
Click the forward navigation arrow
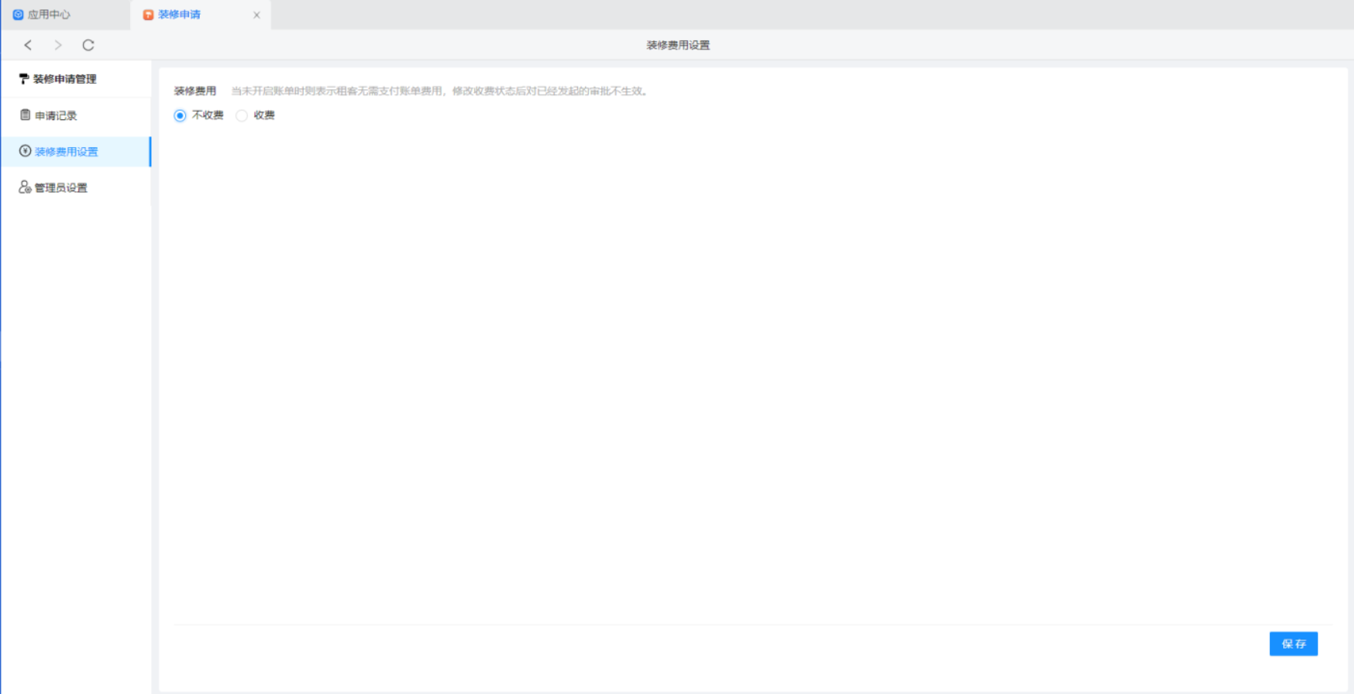point(58,45)
